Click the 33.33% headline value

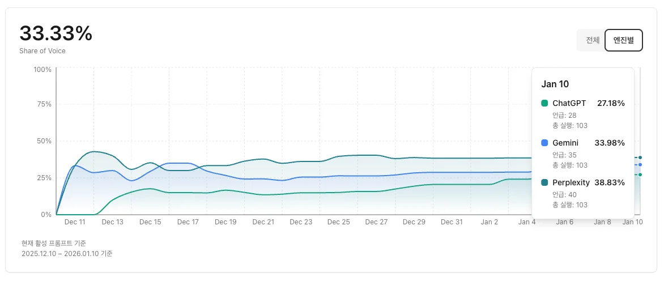[56, 33]
